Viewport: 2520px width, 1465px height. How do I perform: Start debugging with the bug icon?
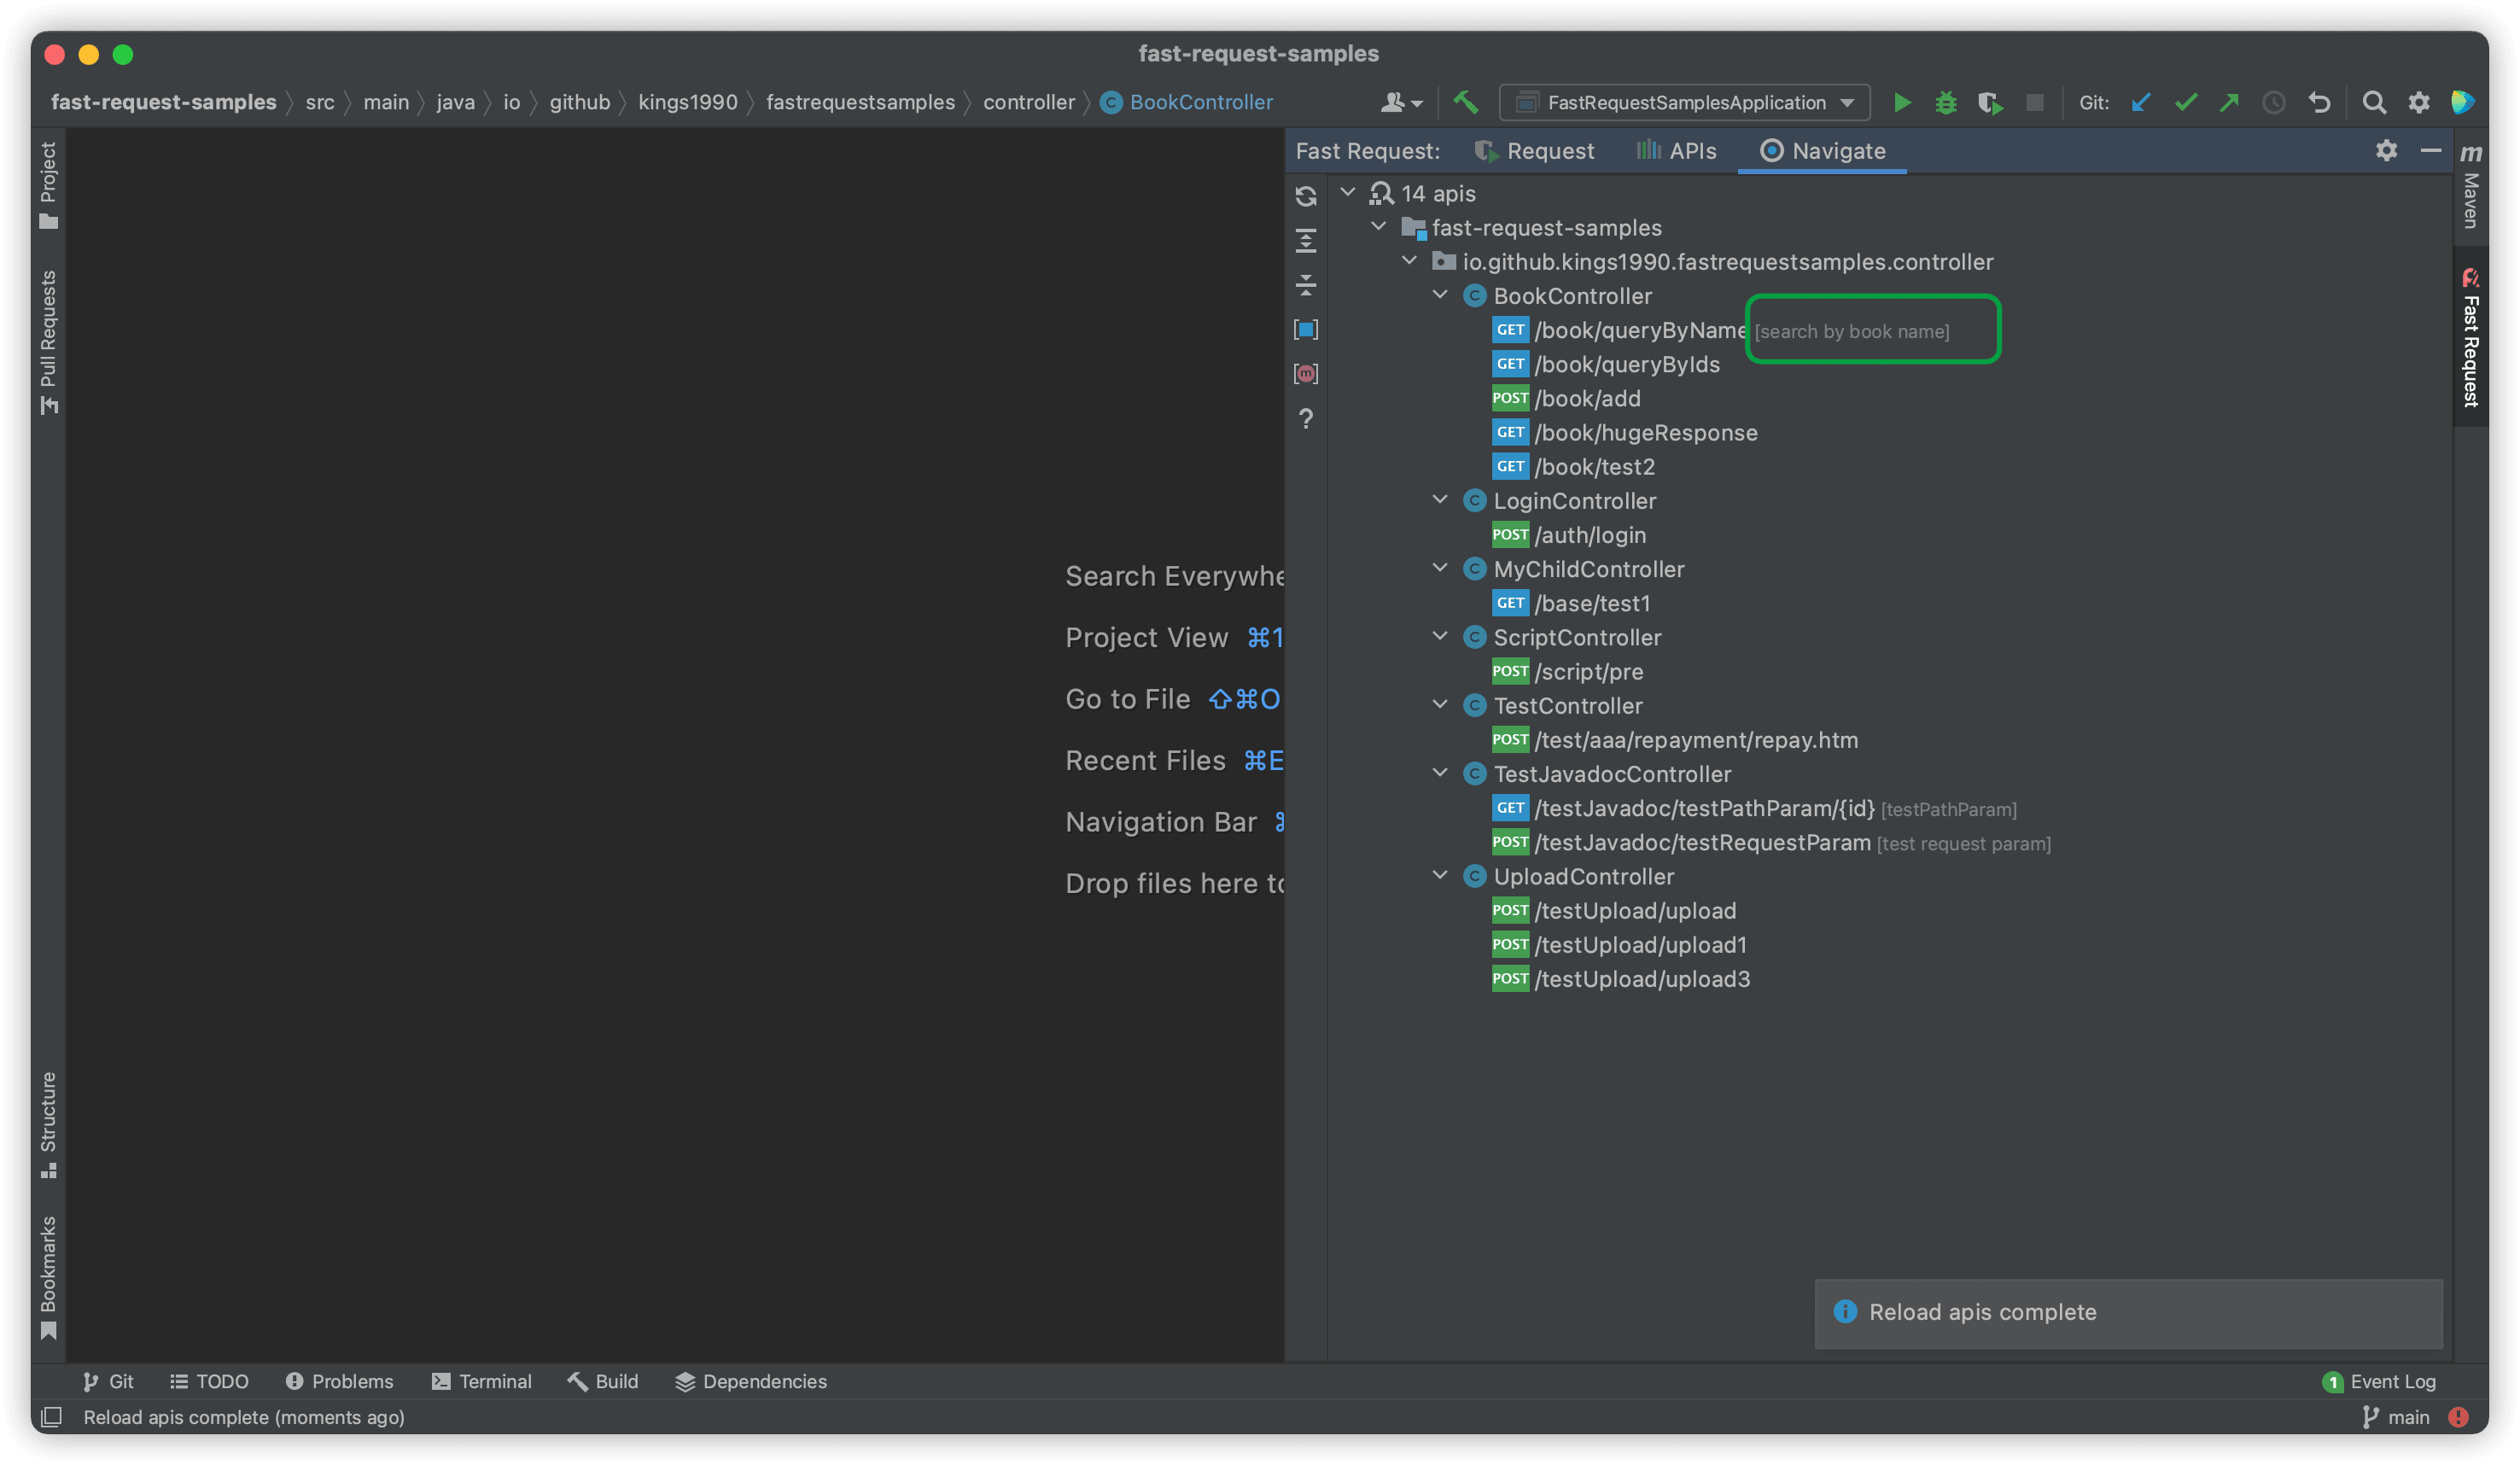pyautogui.click(x=1946, y=102)
